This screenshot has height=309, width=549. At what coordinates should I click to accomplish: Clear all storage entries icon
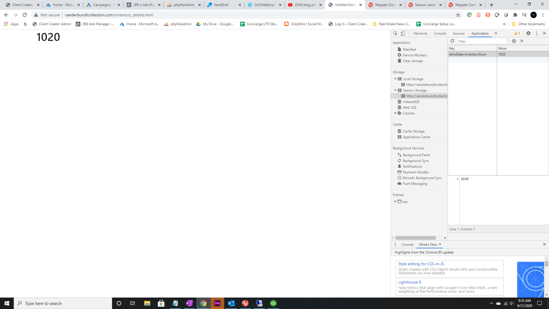click(514, 41)
